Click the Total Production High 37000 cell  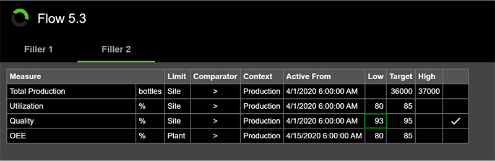[x=429, y=91]
